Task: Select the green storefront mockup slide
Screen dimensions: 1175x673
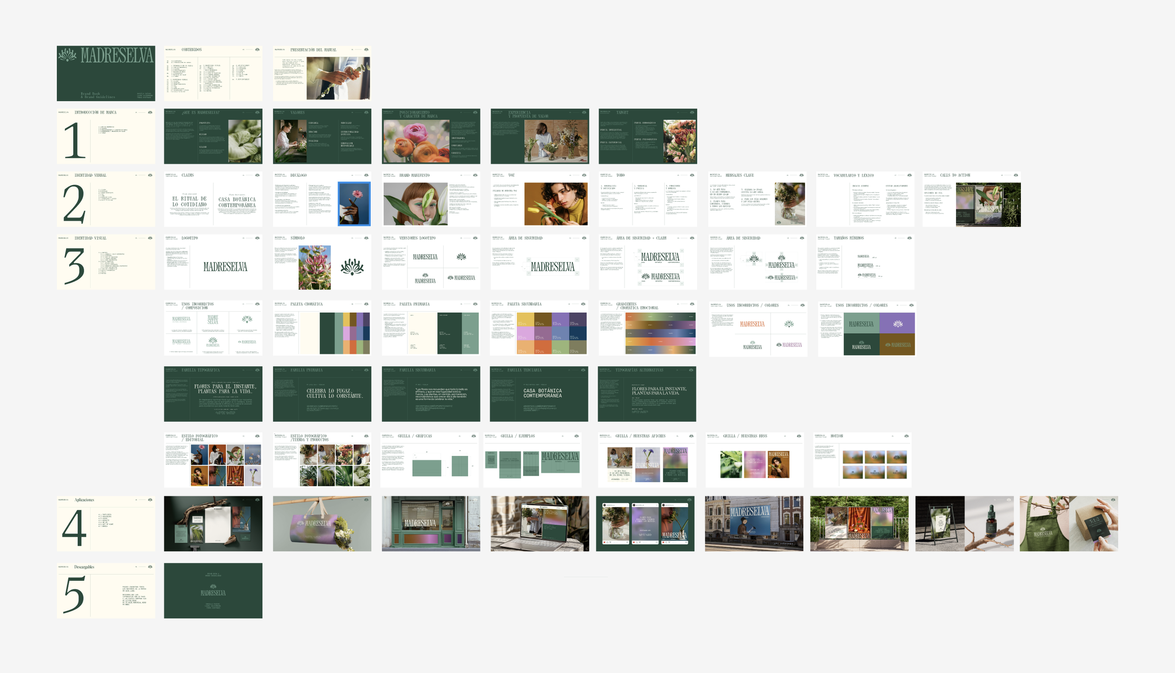Action: coord(431,524)
